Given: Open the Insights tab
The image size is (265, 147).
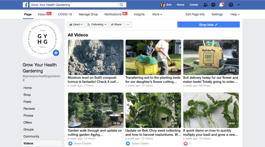Looking at the screenshot, I should 139,14.
